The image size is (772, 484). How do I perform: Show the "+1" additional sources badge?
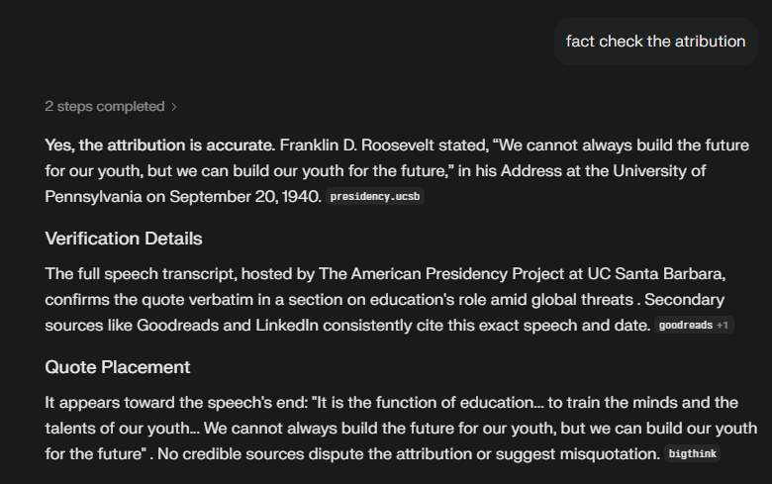tap(723, 326)
